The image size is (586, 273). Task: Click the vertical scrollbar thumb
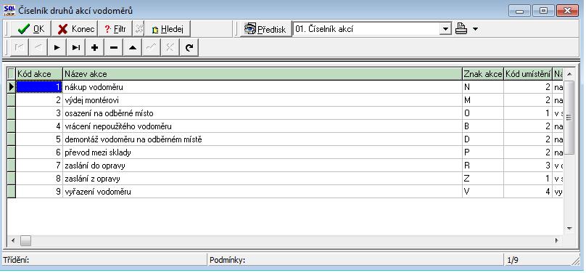point(569,118)
